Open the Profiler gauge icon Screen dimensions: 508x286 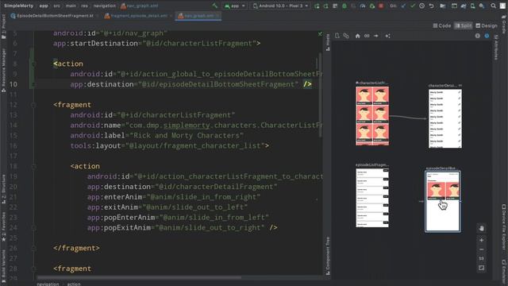tap(363, 6)
